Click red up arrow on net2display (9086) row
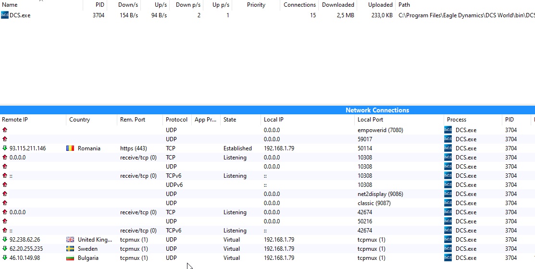This screenshot has height=269, width=535. point(5,194)
